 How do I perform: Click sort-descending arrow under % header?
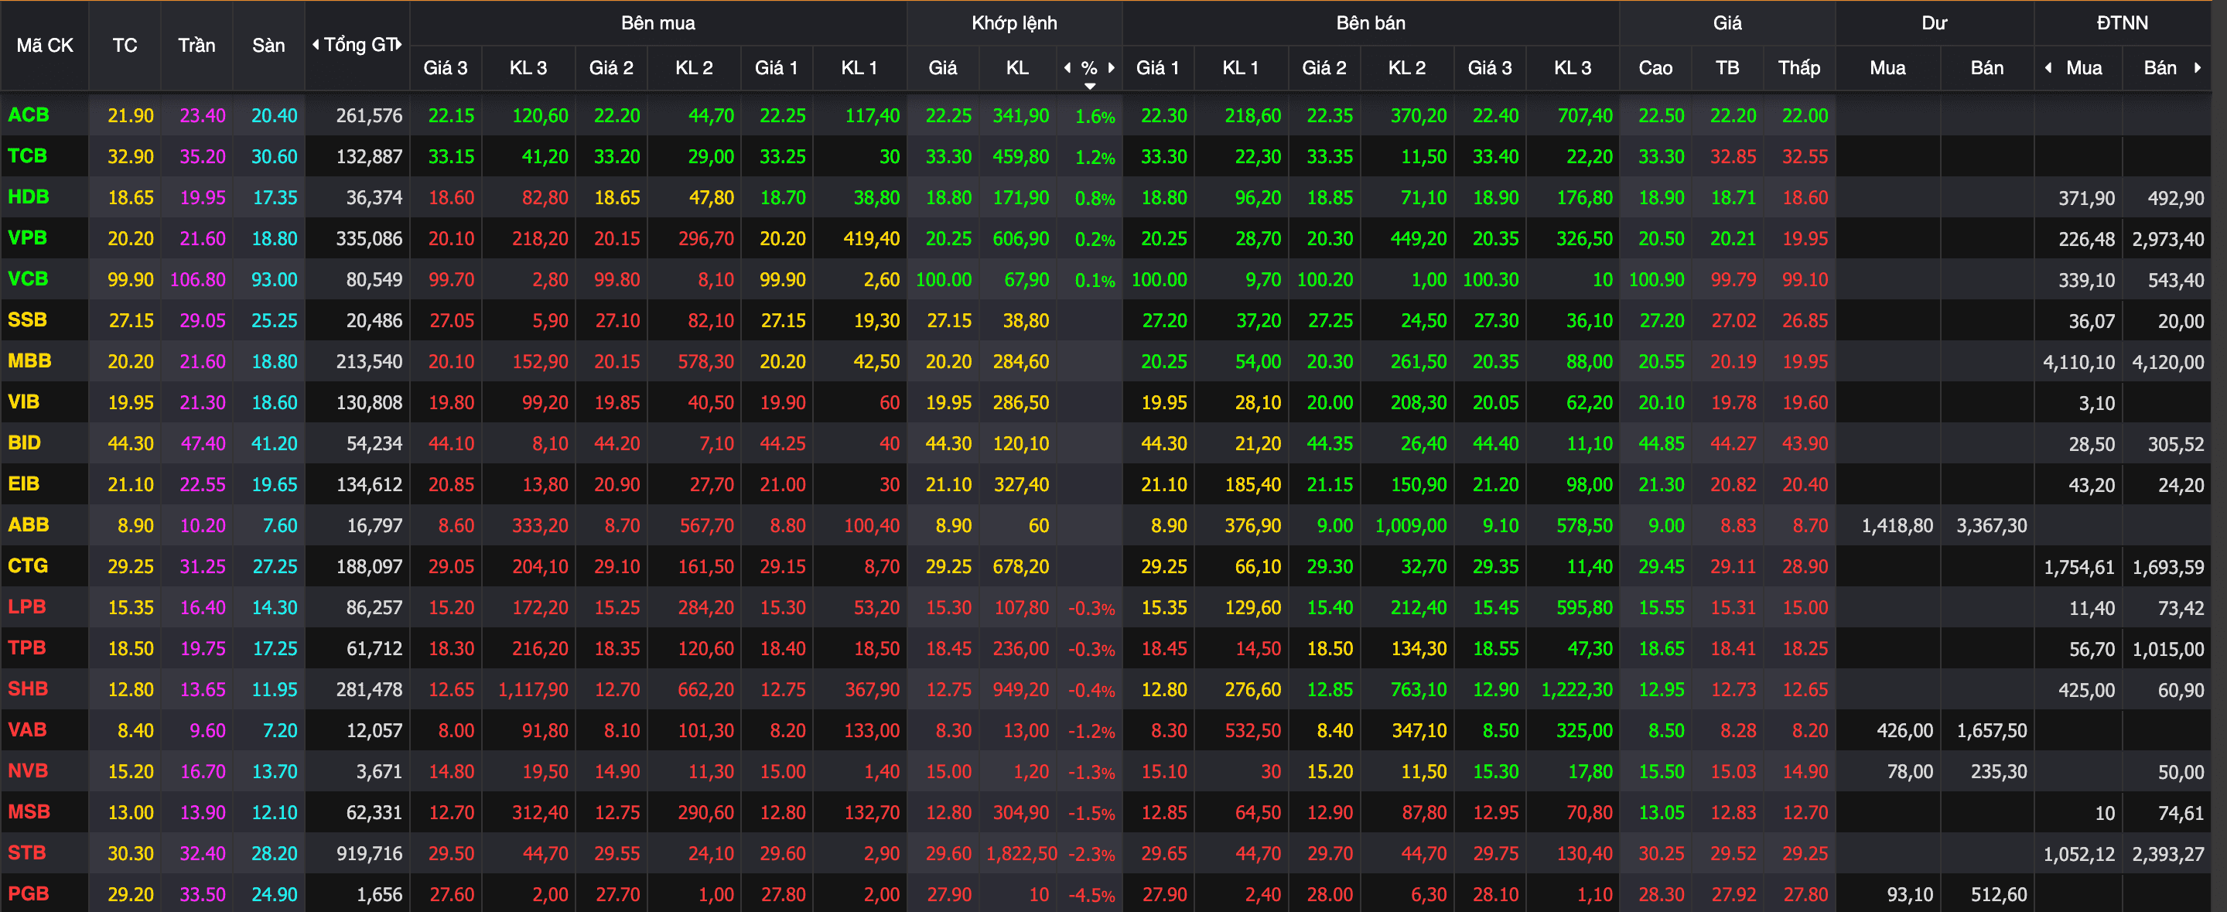pos(1089,86)
